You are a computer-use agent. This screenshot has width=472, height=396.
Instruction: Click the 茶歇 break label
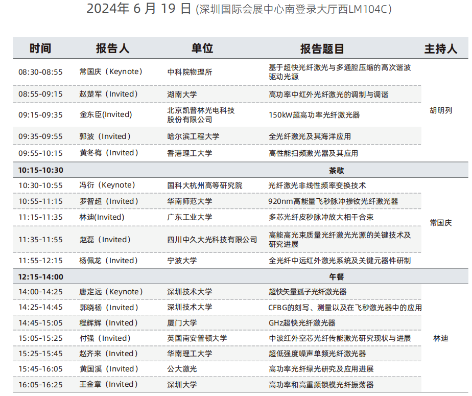(336, 171)
